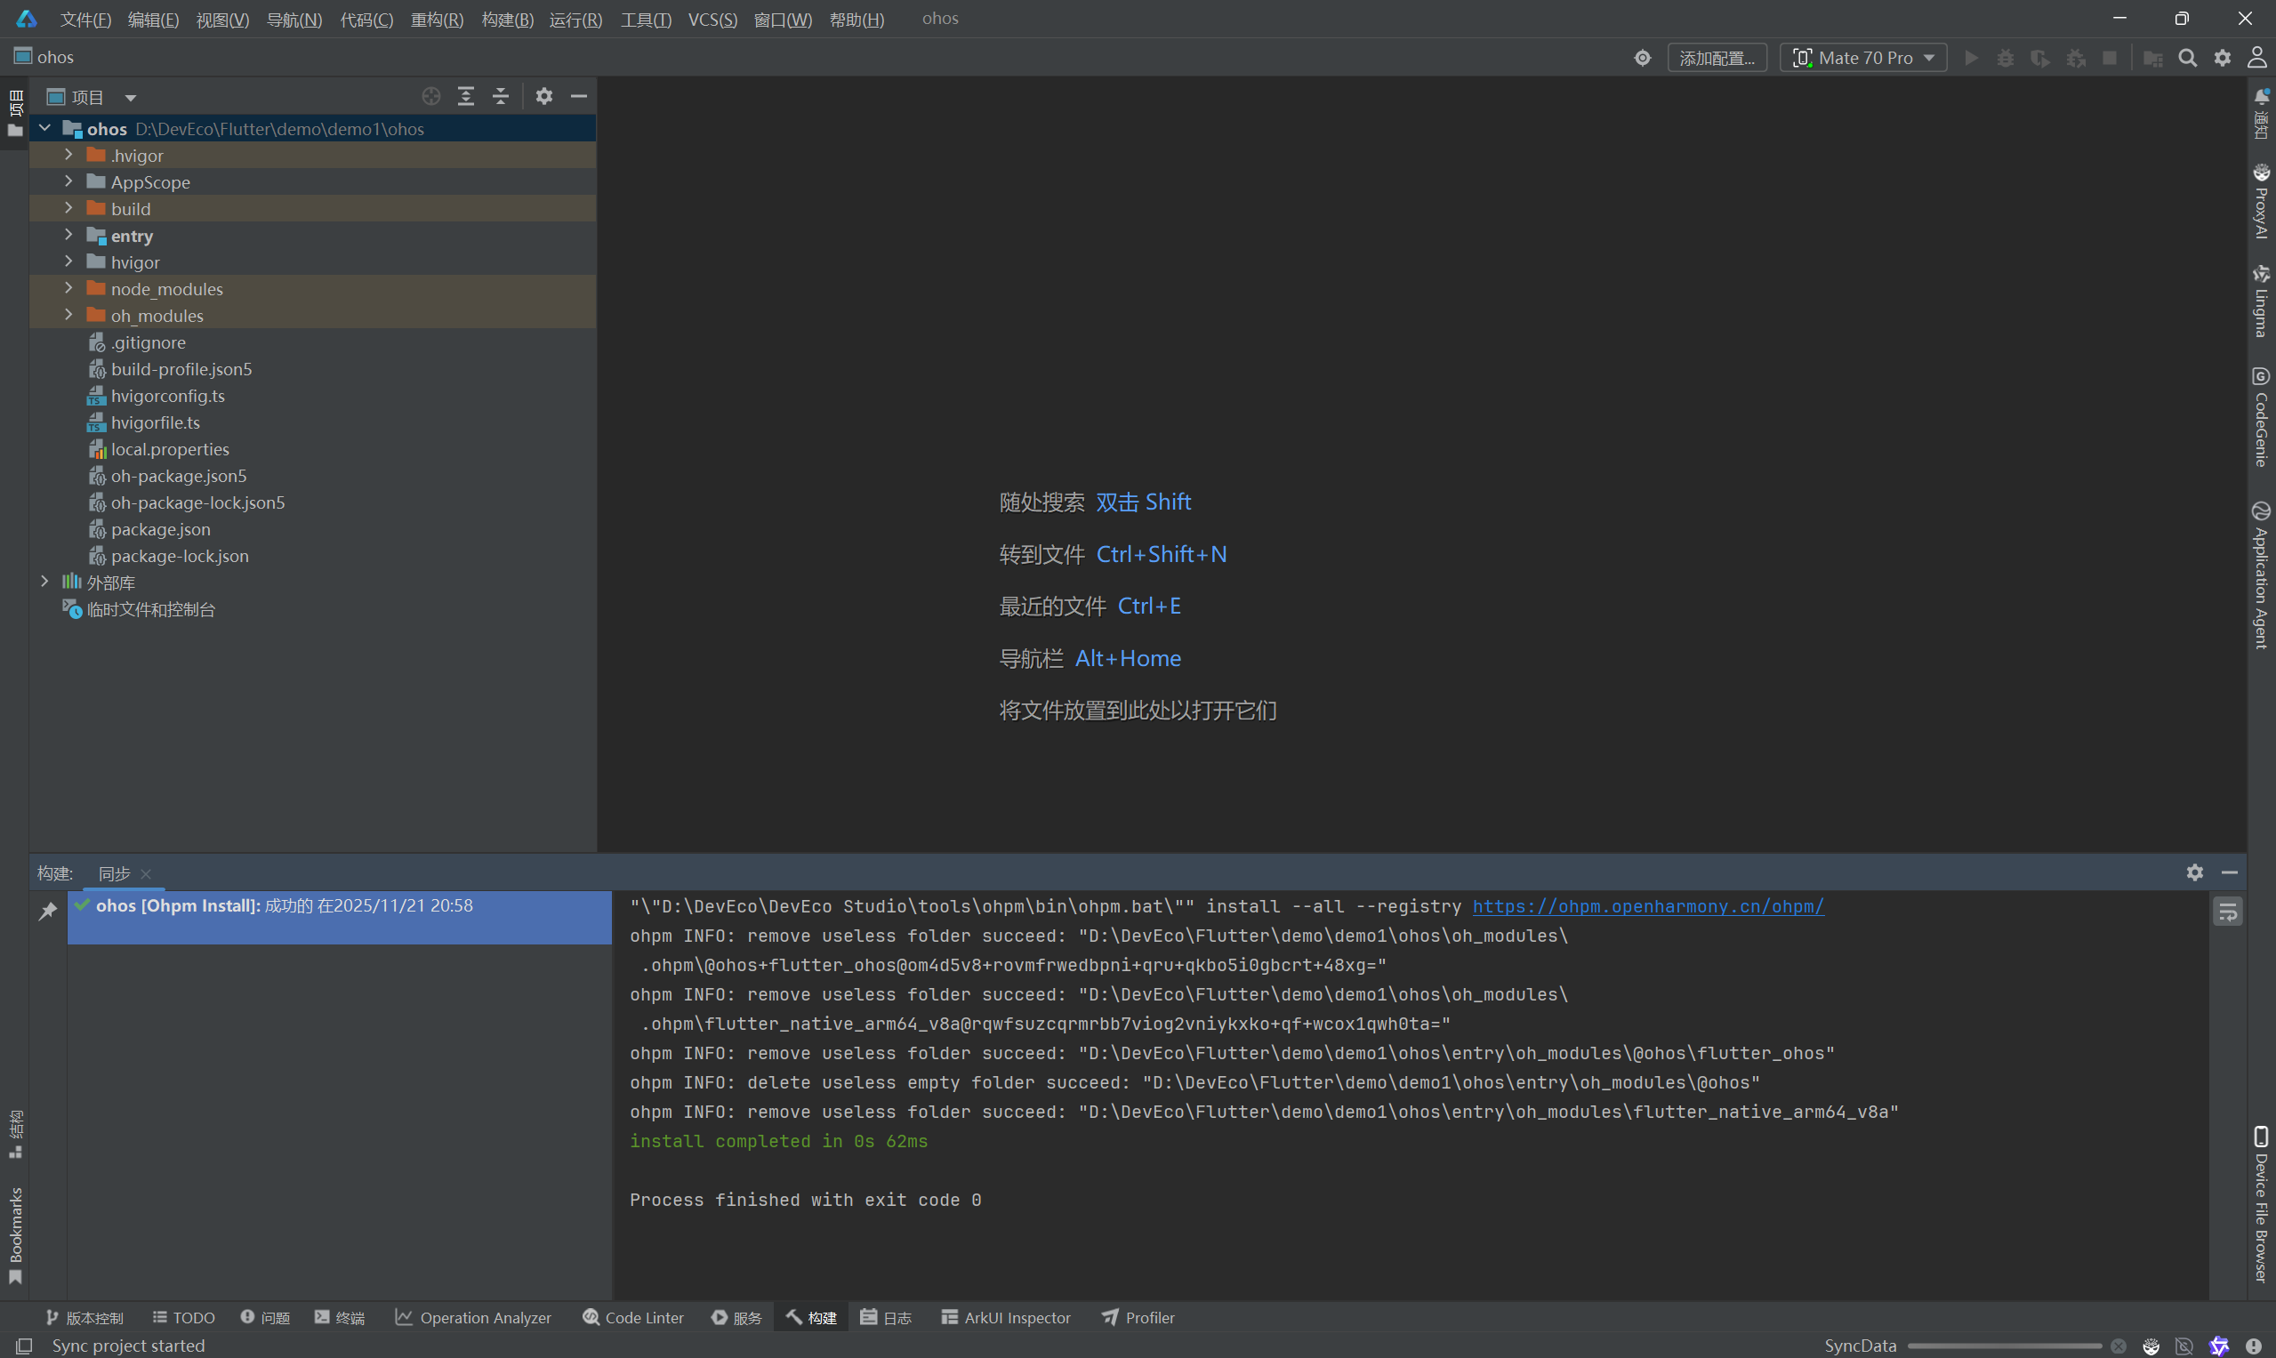Image resolution: width=2276 pixels, height=1358 pixels.
Task: Click the attach debugger bug-arrow icon
Action: point(2076,58)
